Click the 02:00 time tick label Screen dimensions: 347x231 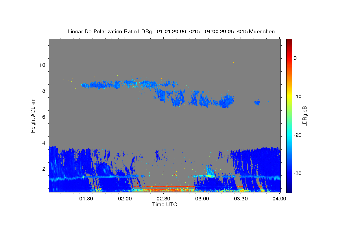(x=125, y=199)
